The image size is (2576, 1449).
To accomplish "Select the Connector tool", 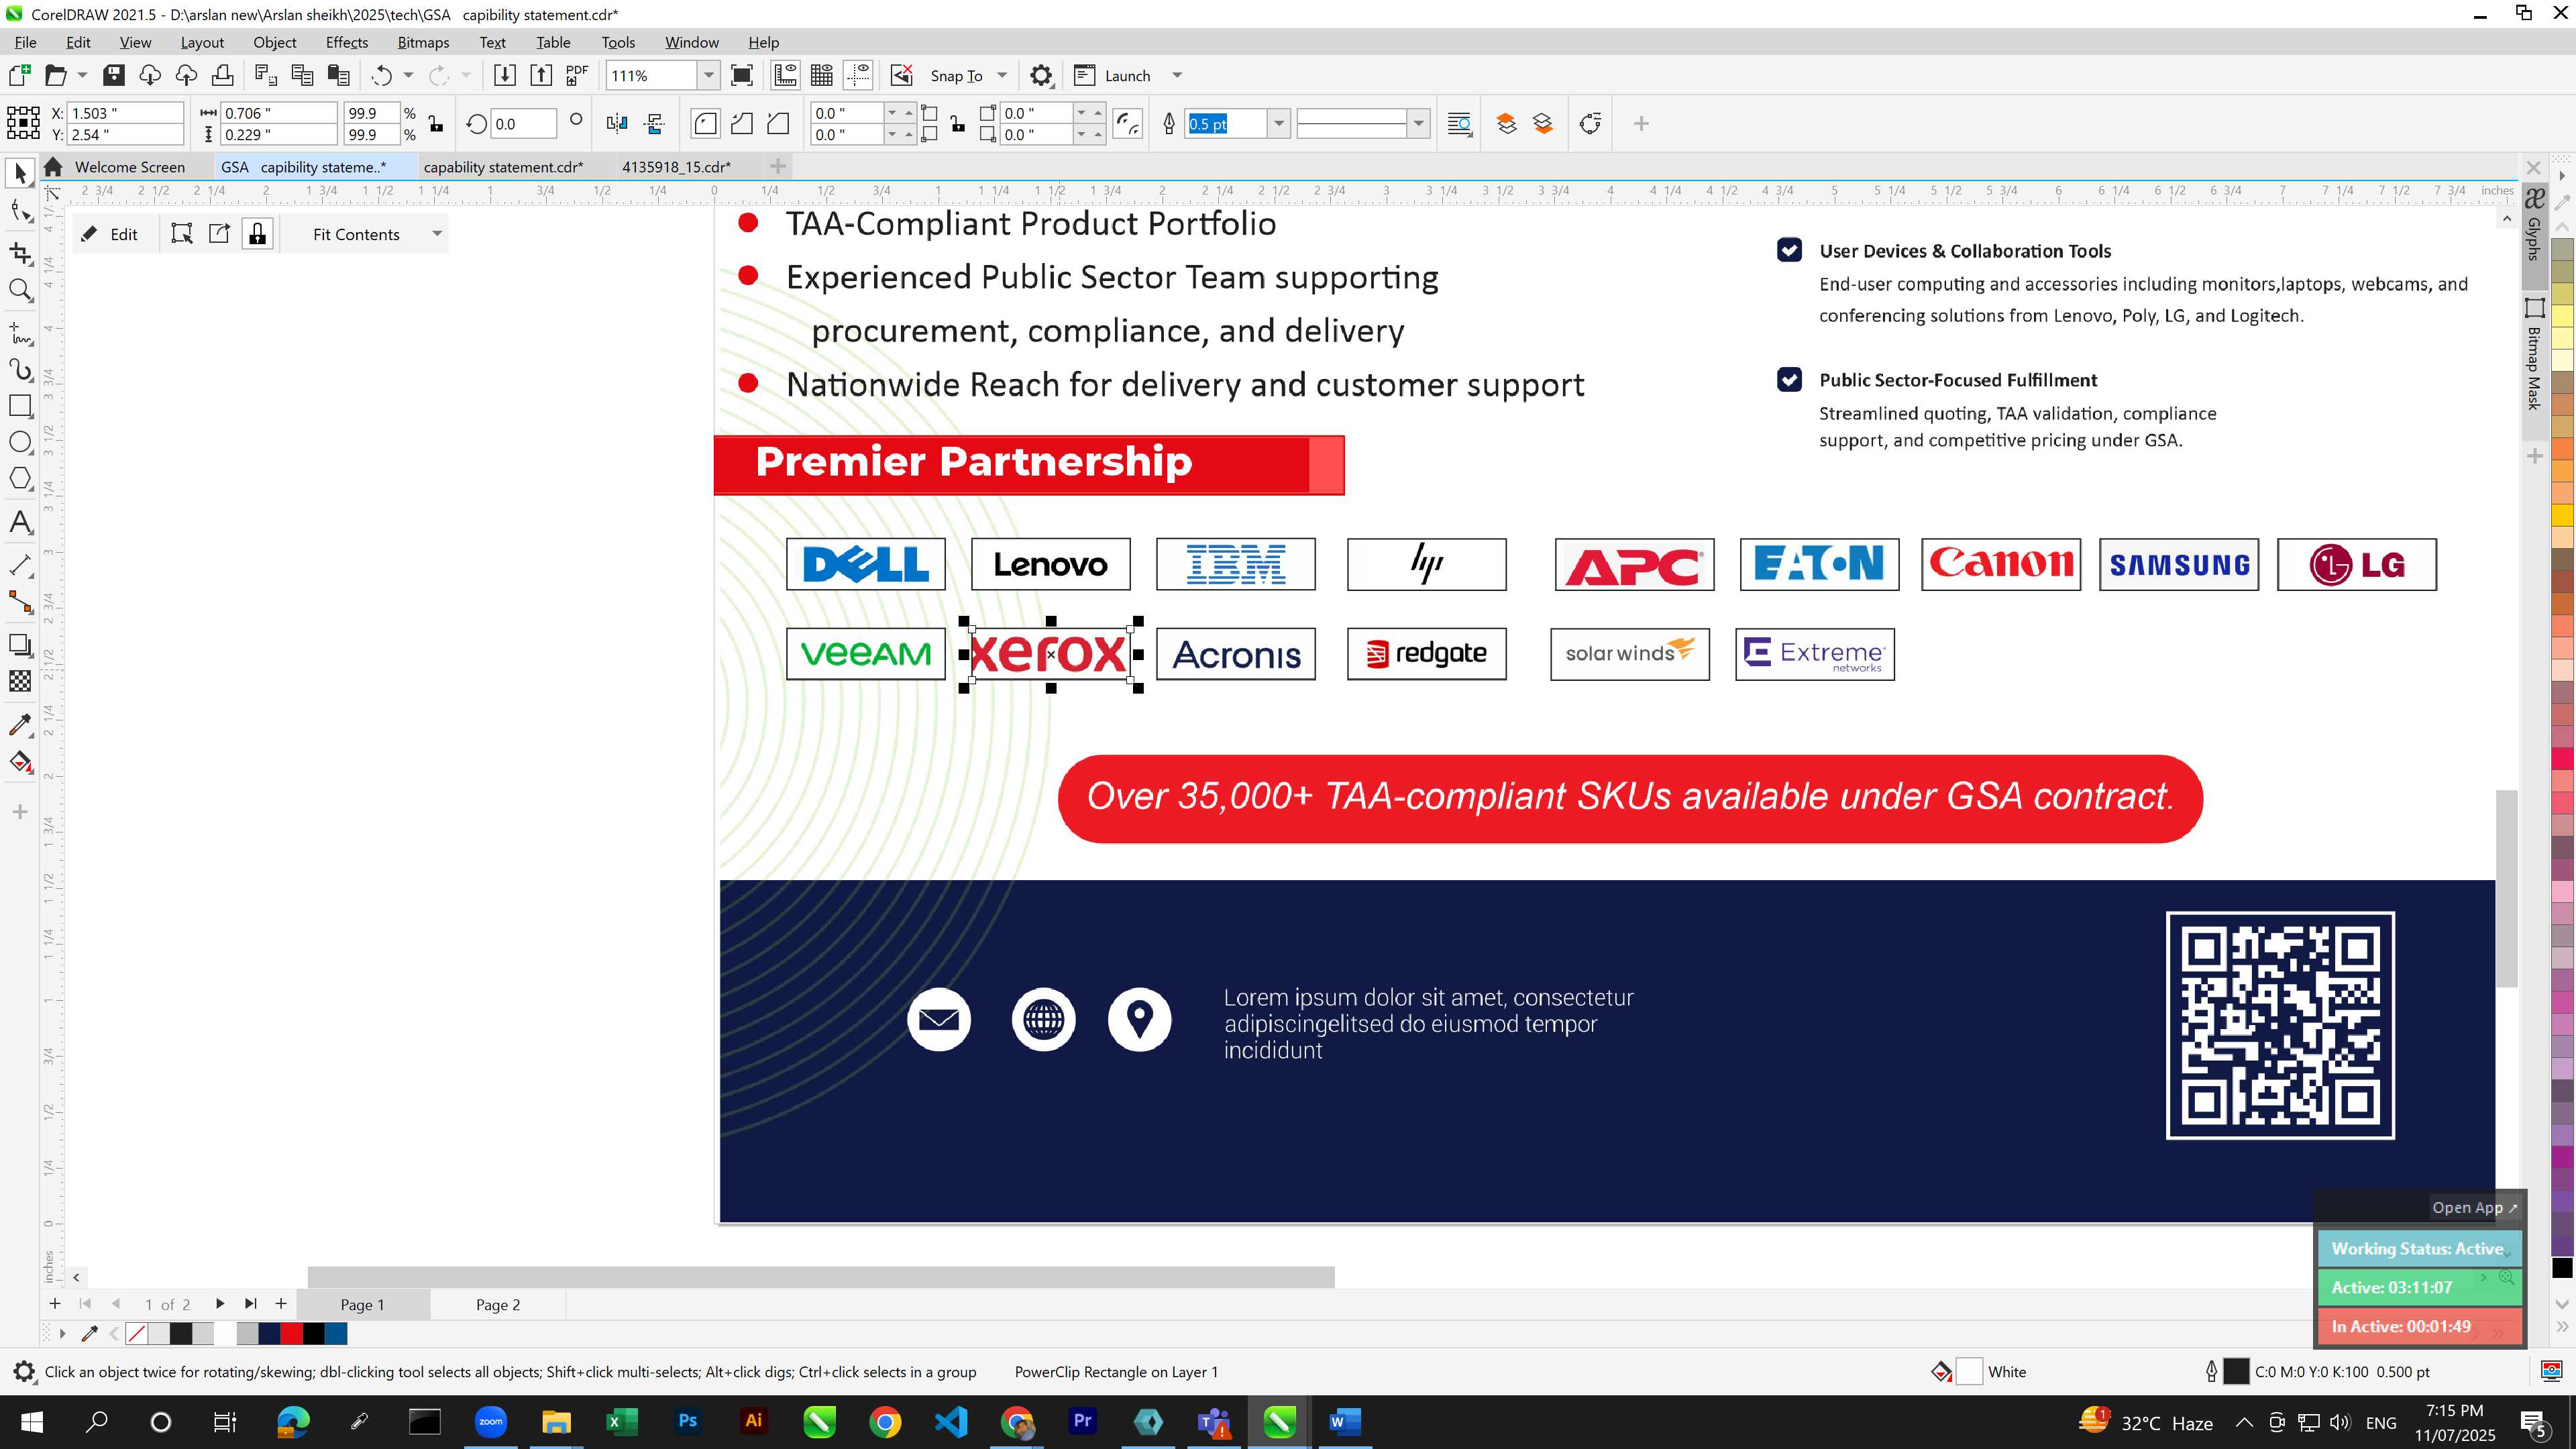I will [x=20, y=602].
